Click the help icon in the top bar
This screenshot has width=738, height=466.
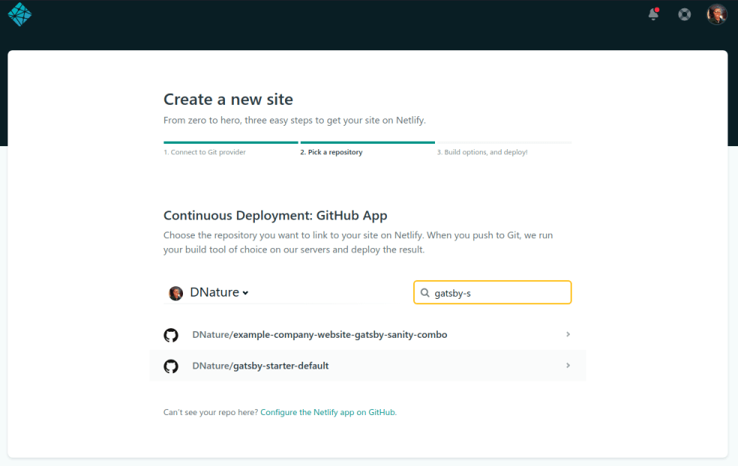684,14
